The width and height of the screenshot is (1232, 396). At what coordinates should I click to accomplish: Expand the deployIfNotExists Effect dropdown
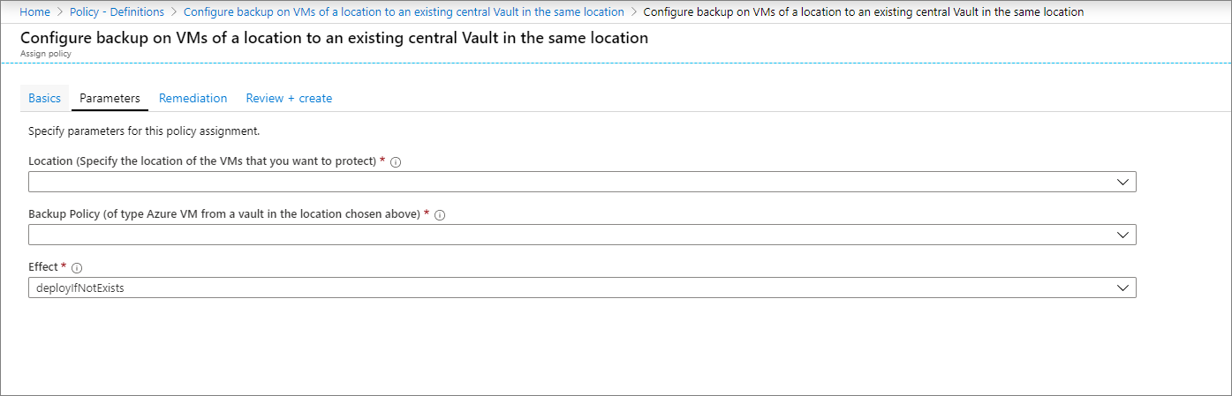(x=582, y=288)
